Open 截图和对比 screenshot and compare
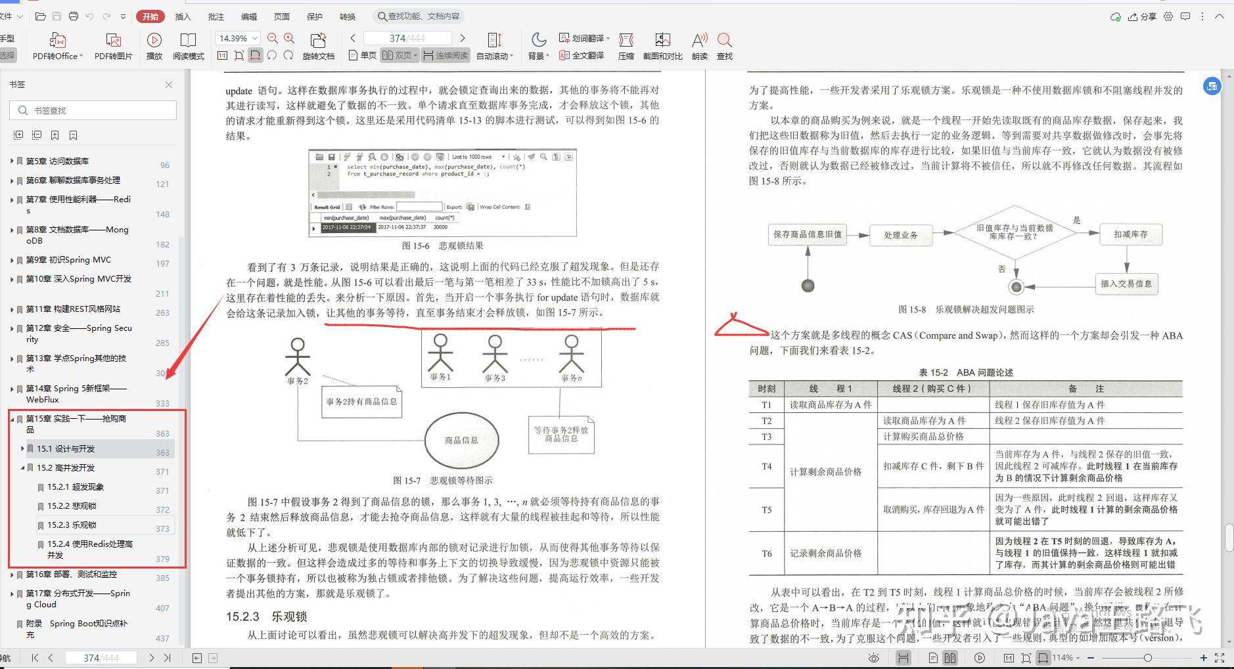The image size is (1234, 669). pyautogui.click(x=662, y=47)
